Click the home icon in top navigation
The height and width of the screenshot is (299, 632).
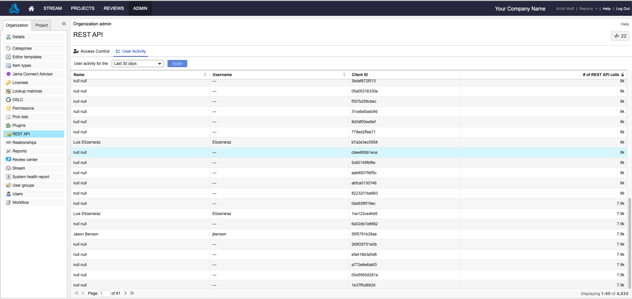tap(31, 9)
